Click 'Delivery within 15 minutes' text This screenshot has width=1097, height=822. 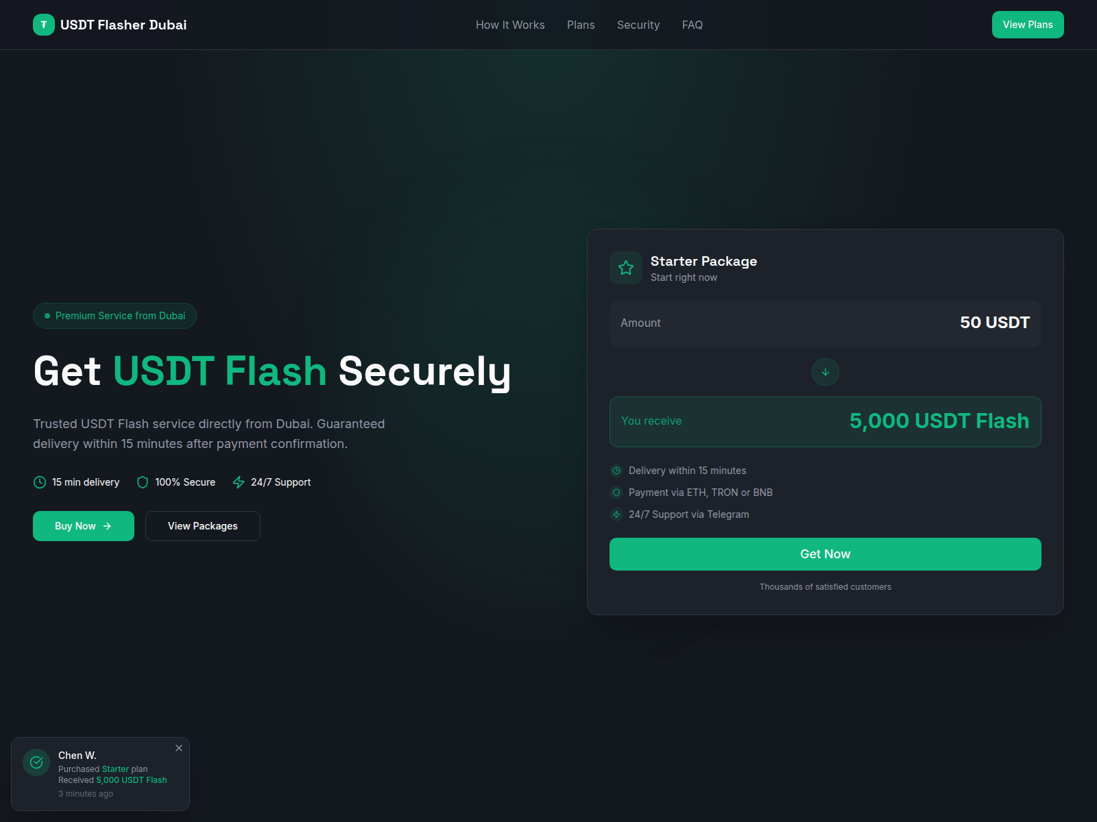tap(688, 471)
